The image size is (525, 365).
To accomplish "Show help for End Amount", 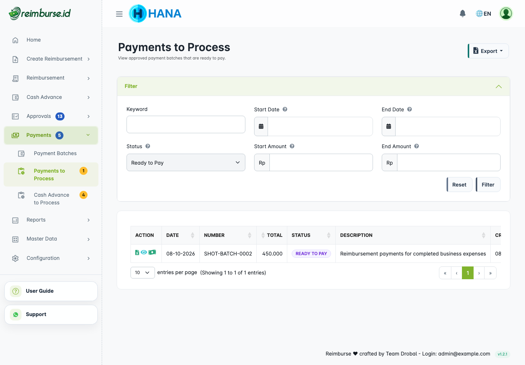I will [x=416, y=146].
